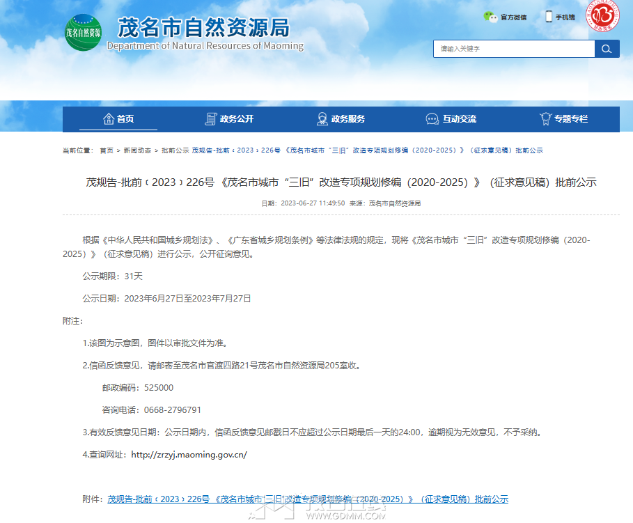Open the 附件 attachment link for 226号 批前公示

(x=308, y=499)
